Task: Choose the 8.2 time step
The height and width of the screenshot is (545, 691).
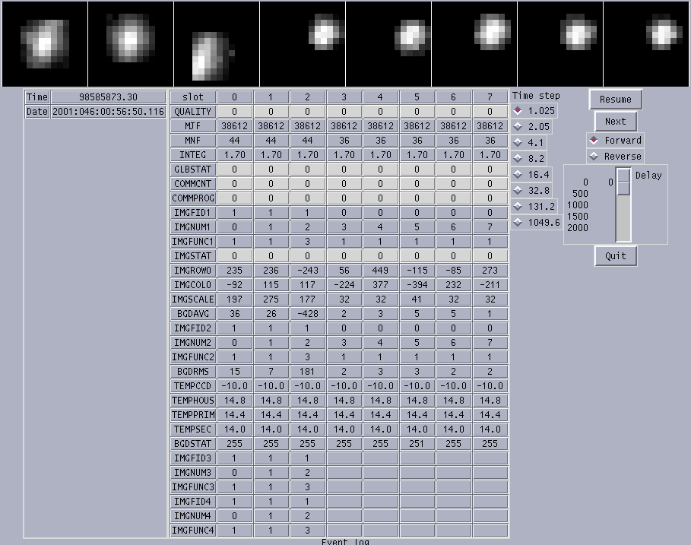Action: [529, 159]
